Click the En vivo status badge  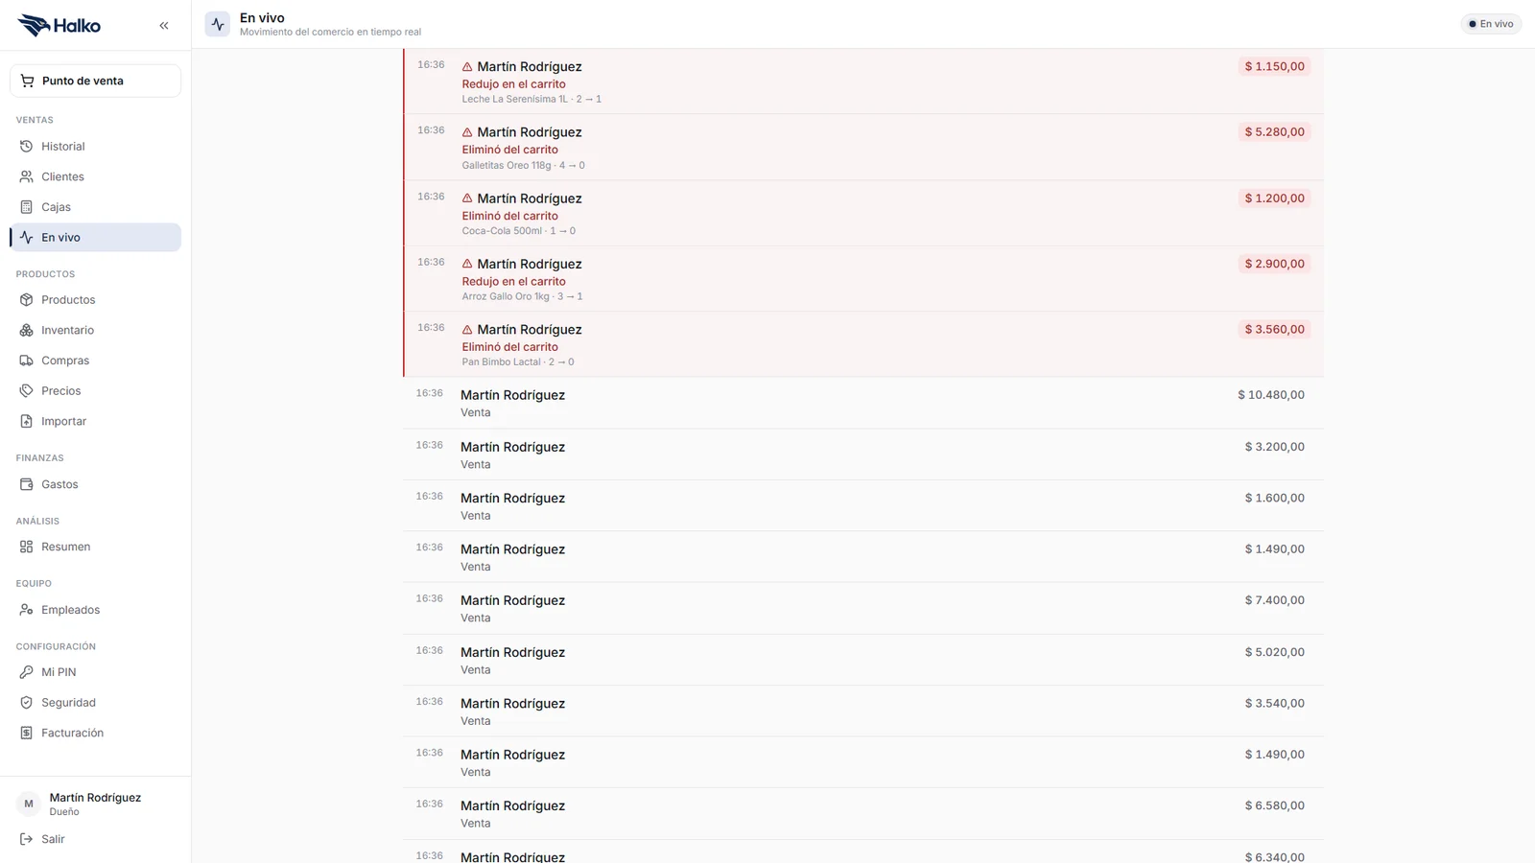(x=1491, y=24)
